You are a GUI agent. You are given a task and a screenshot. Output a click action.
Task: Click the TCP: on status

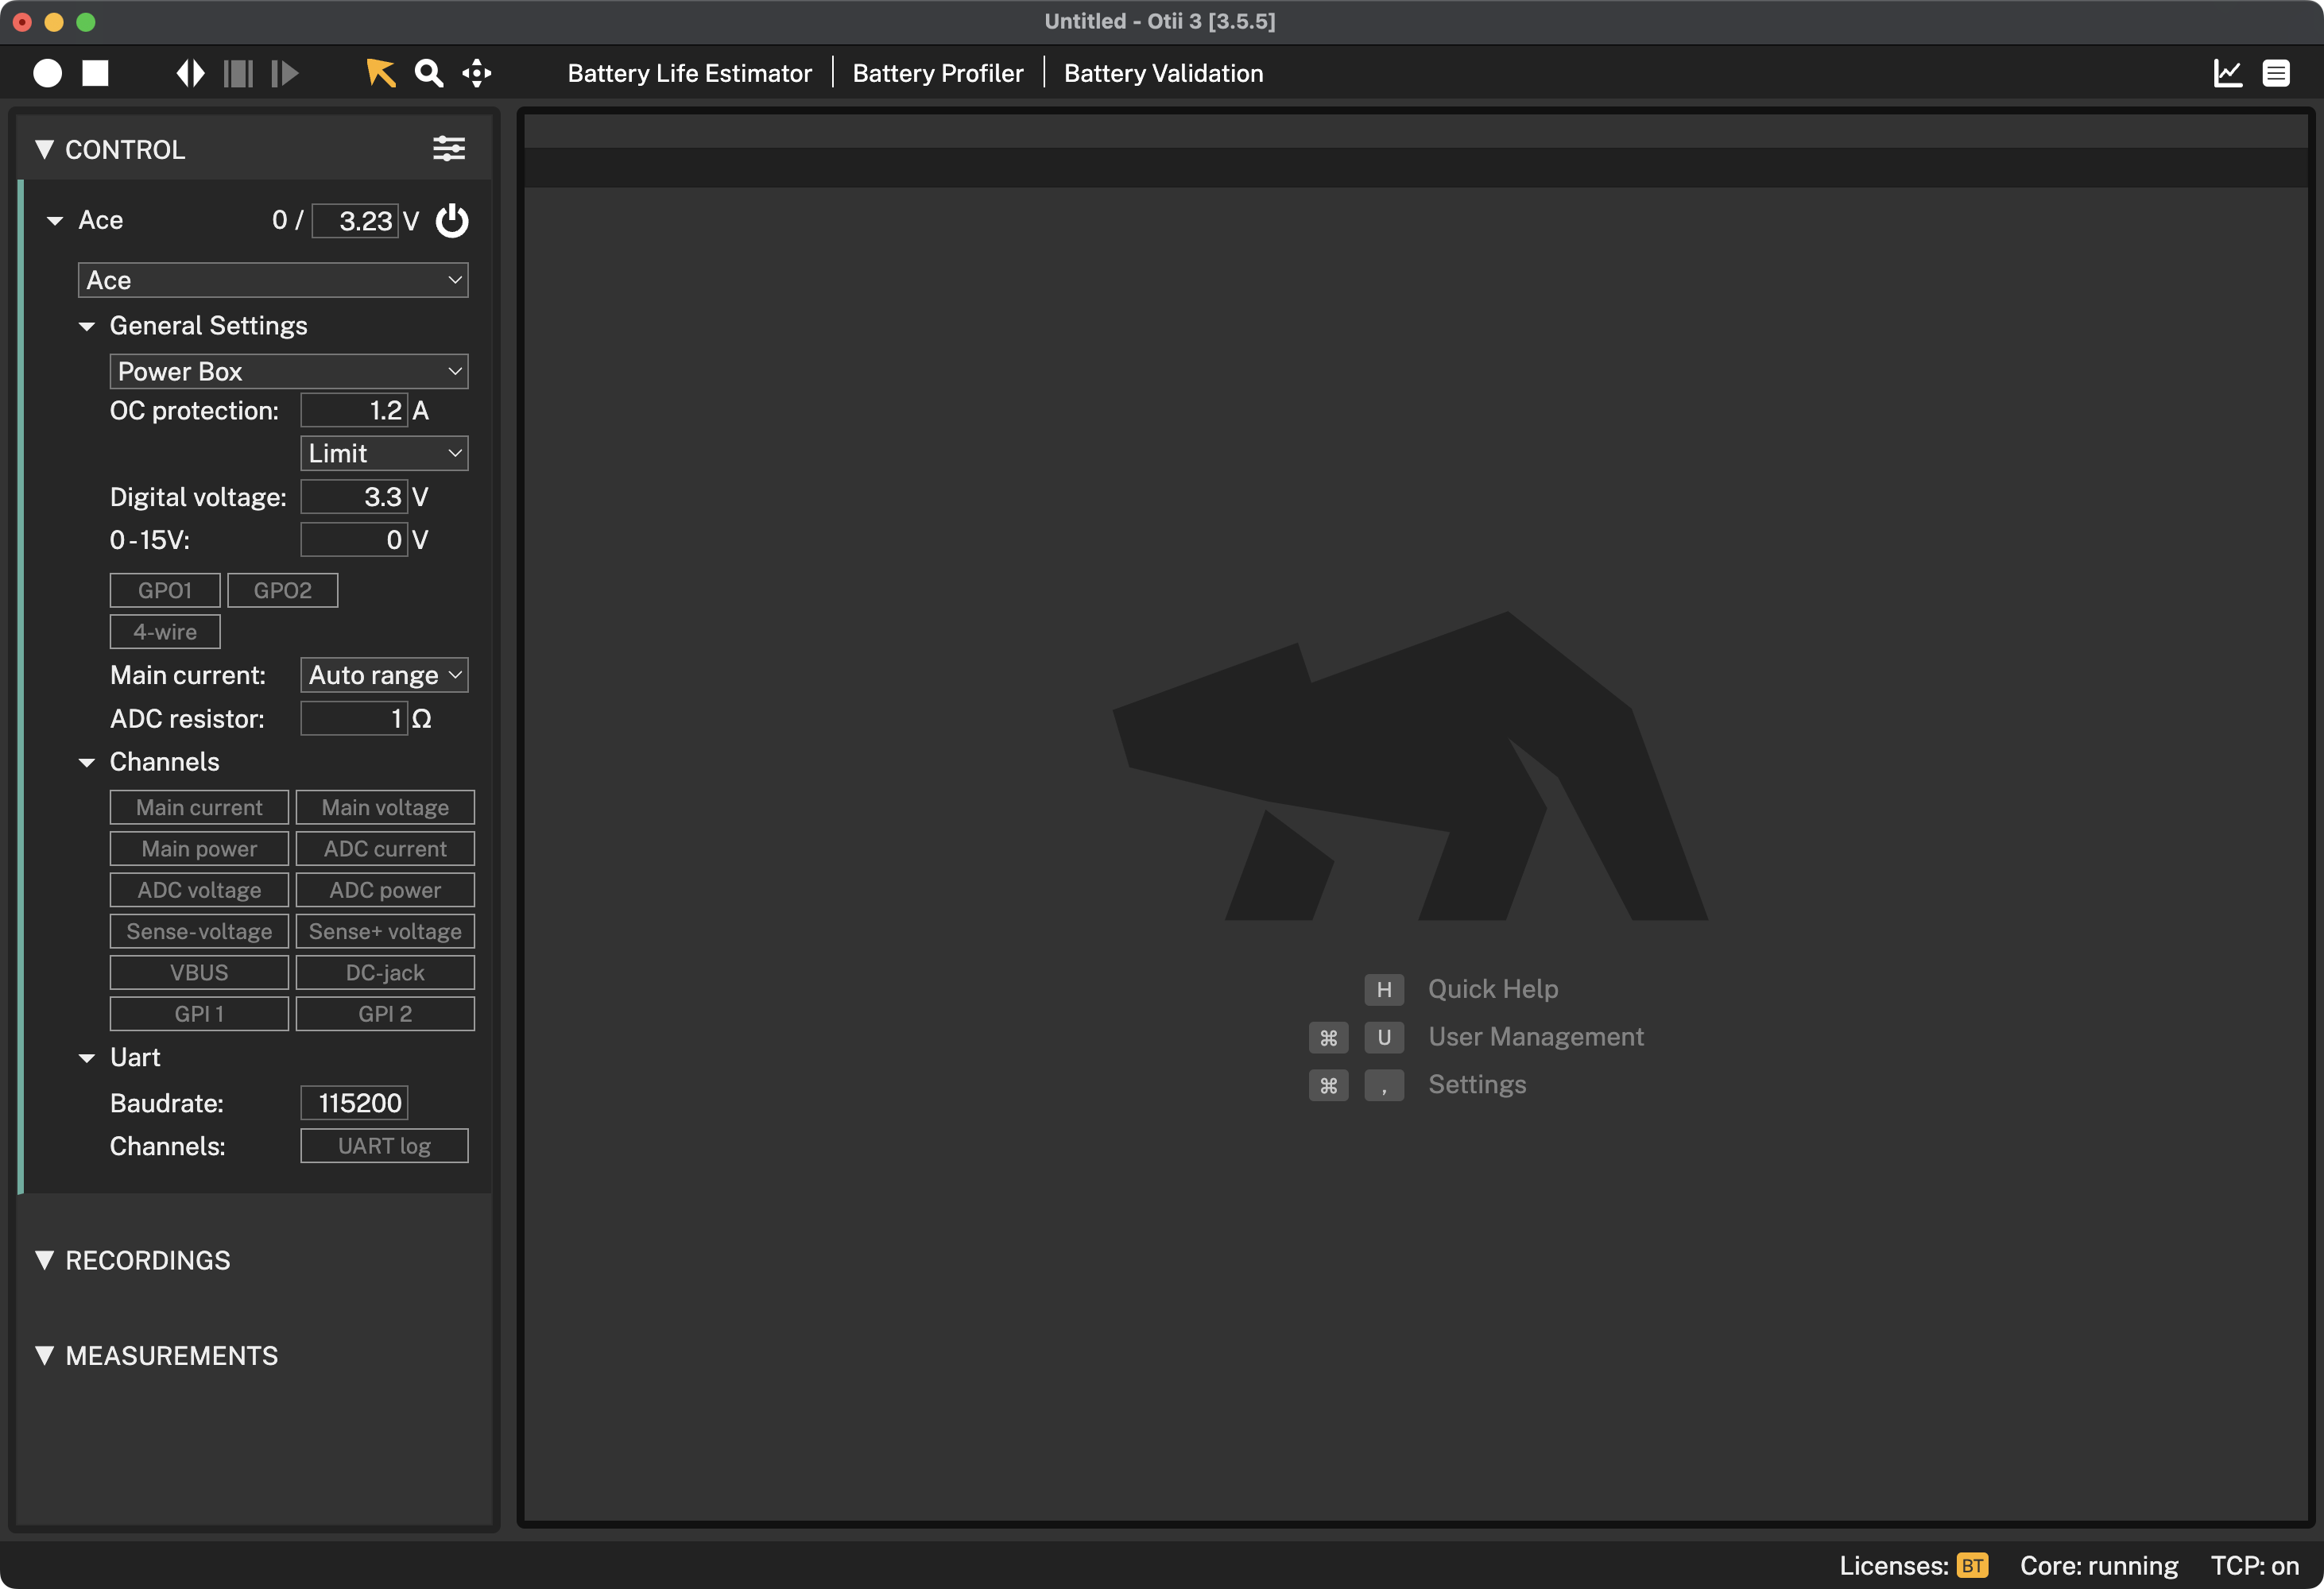pyautogui.click(x=2254, y=1565)
